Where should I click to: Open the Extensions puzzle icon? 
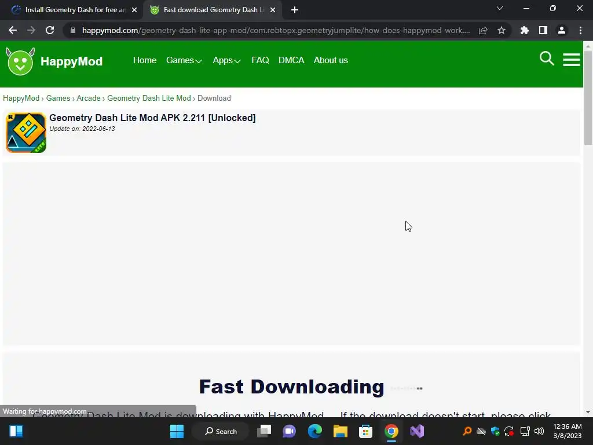point(525,30)
